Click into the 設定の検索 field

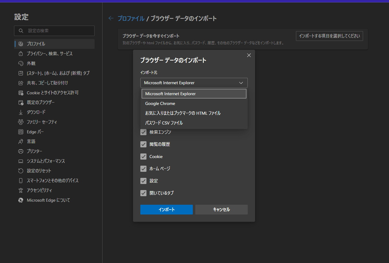(54, 31)
